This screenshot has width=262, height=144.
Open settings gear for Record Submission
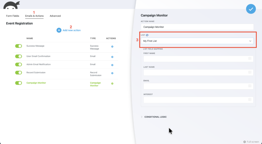(112, 73)
